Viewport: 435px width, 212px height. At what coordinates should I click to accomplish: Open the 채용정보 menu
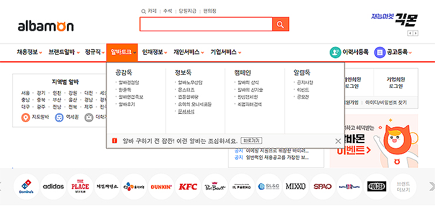(29, 52)
